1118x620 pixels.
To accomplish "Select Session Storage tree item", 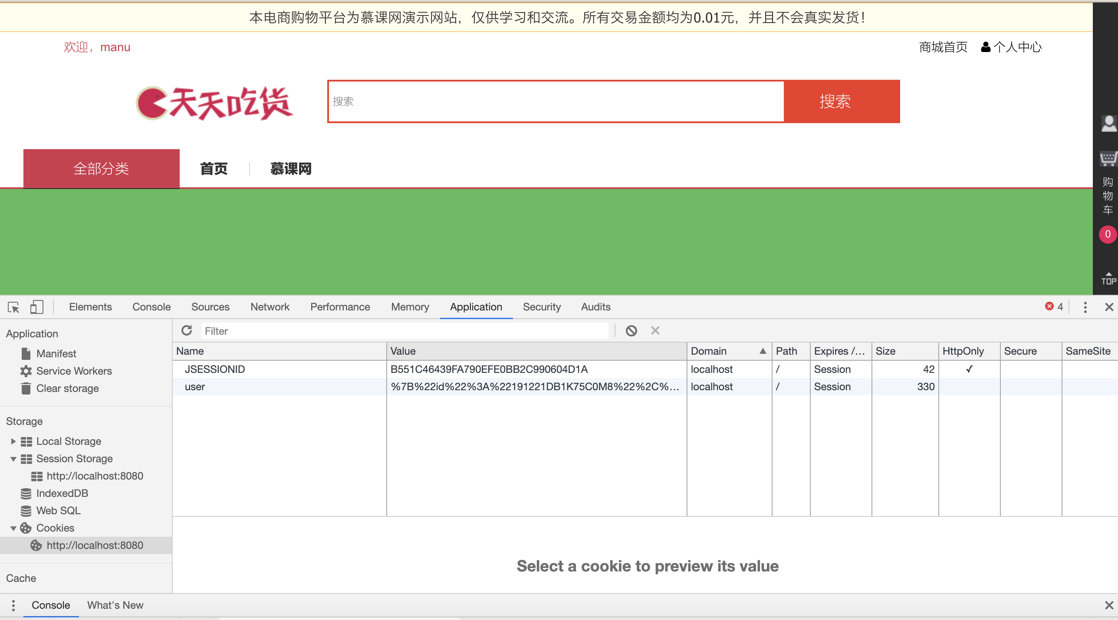I will 74,459.
